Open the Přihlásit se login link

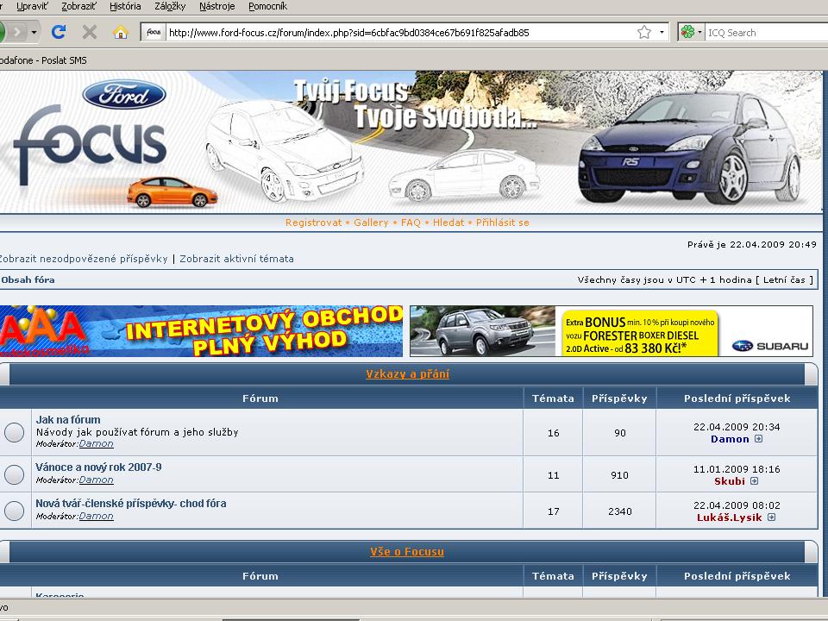pyautogui.click(x=502, y=223)
